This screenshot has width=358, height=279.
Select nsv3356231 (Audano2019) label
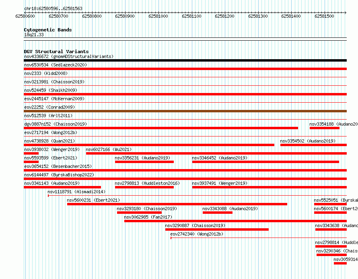pos(142,158)
